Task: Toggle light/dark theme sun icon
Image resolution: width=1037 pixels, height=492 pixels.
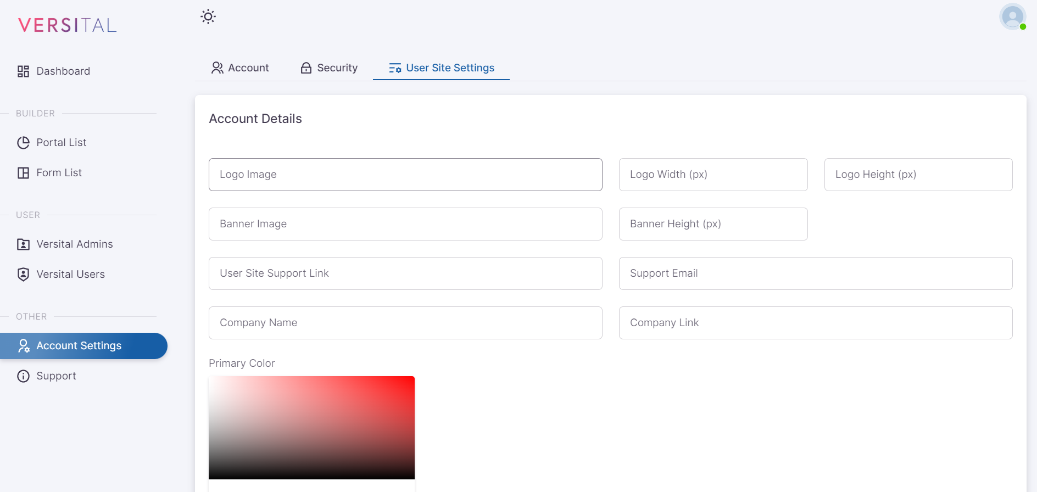Action: (208, 16)
